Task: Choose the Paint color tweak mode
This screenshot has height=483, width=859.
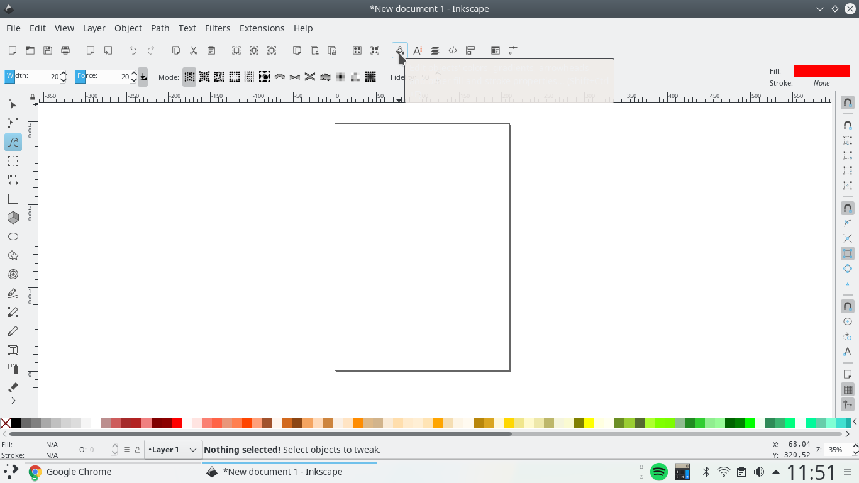Action: (x=340, y=77)
